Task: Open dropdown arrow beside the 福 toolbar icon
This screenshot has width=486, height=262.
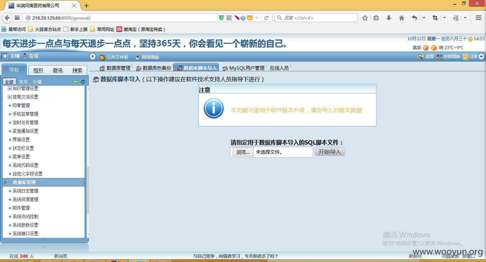Action: (465, 18)
